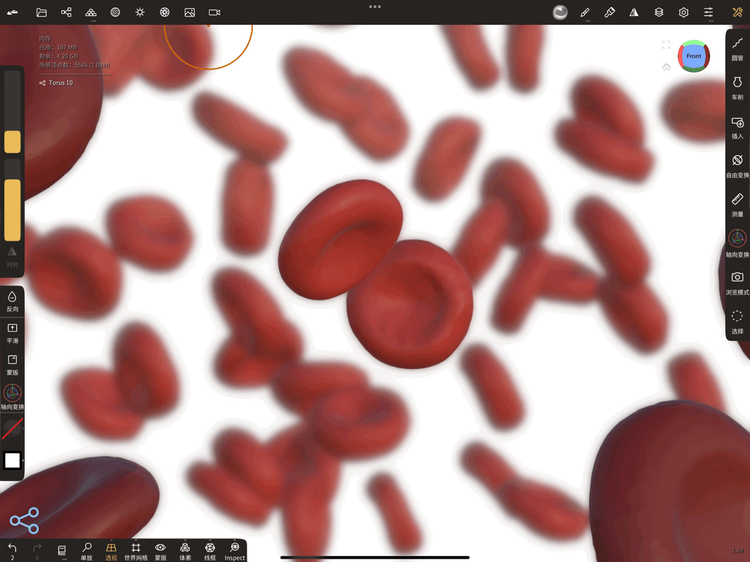Open the stroke brush settings
This screenshot has height=562, width=750.
point(585,12)
